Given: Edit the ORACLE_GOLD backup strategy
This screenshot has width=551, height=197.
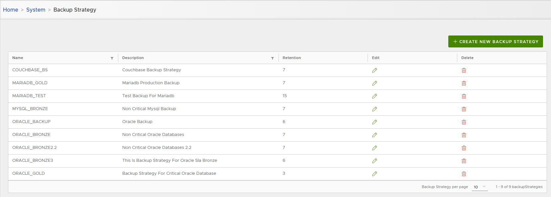Looking at the screenshot, I should point(375,174).
